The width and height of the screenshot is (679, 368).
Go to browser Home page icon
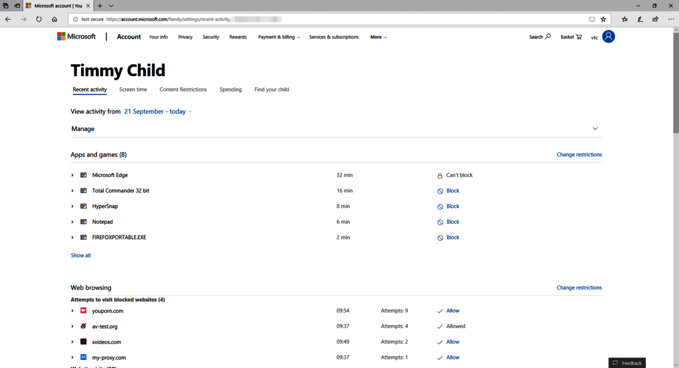pos(54,20)
